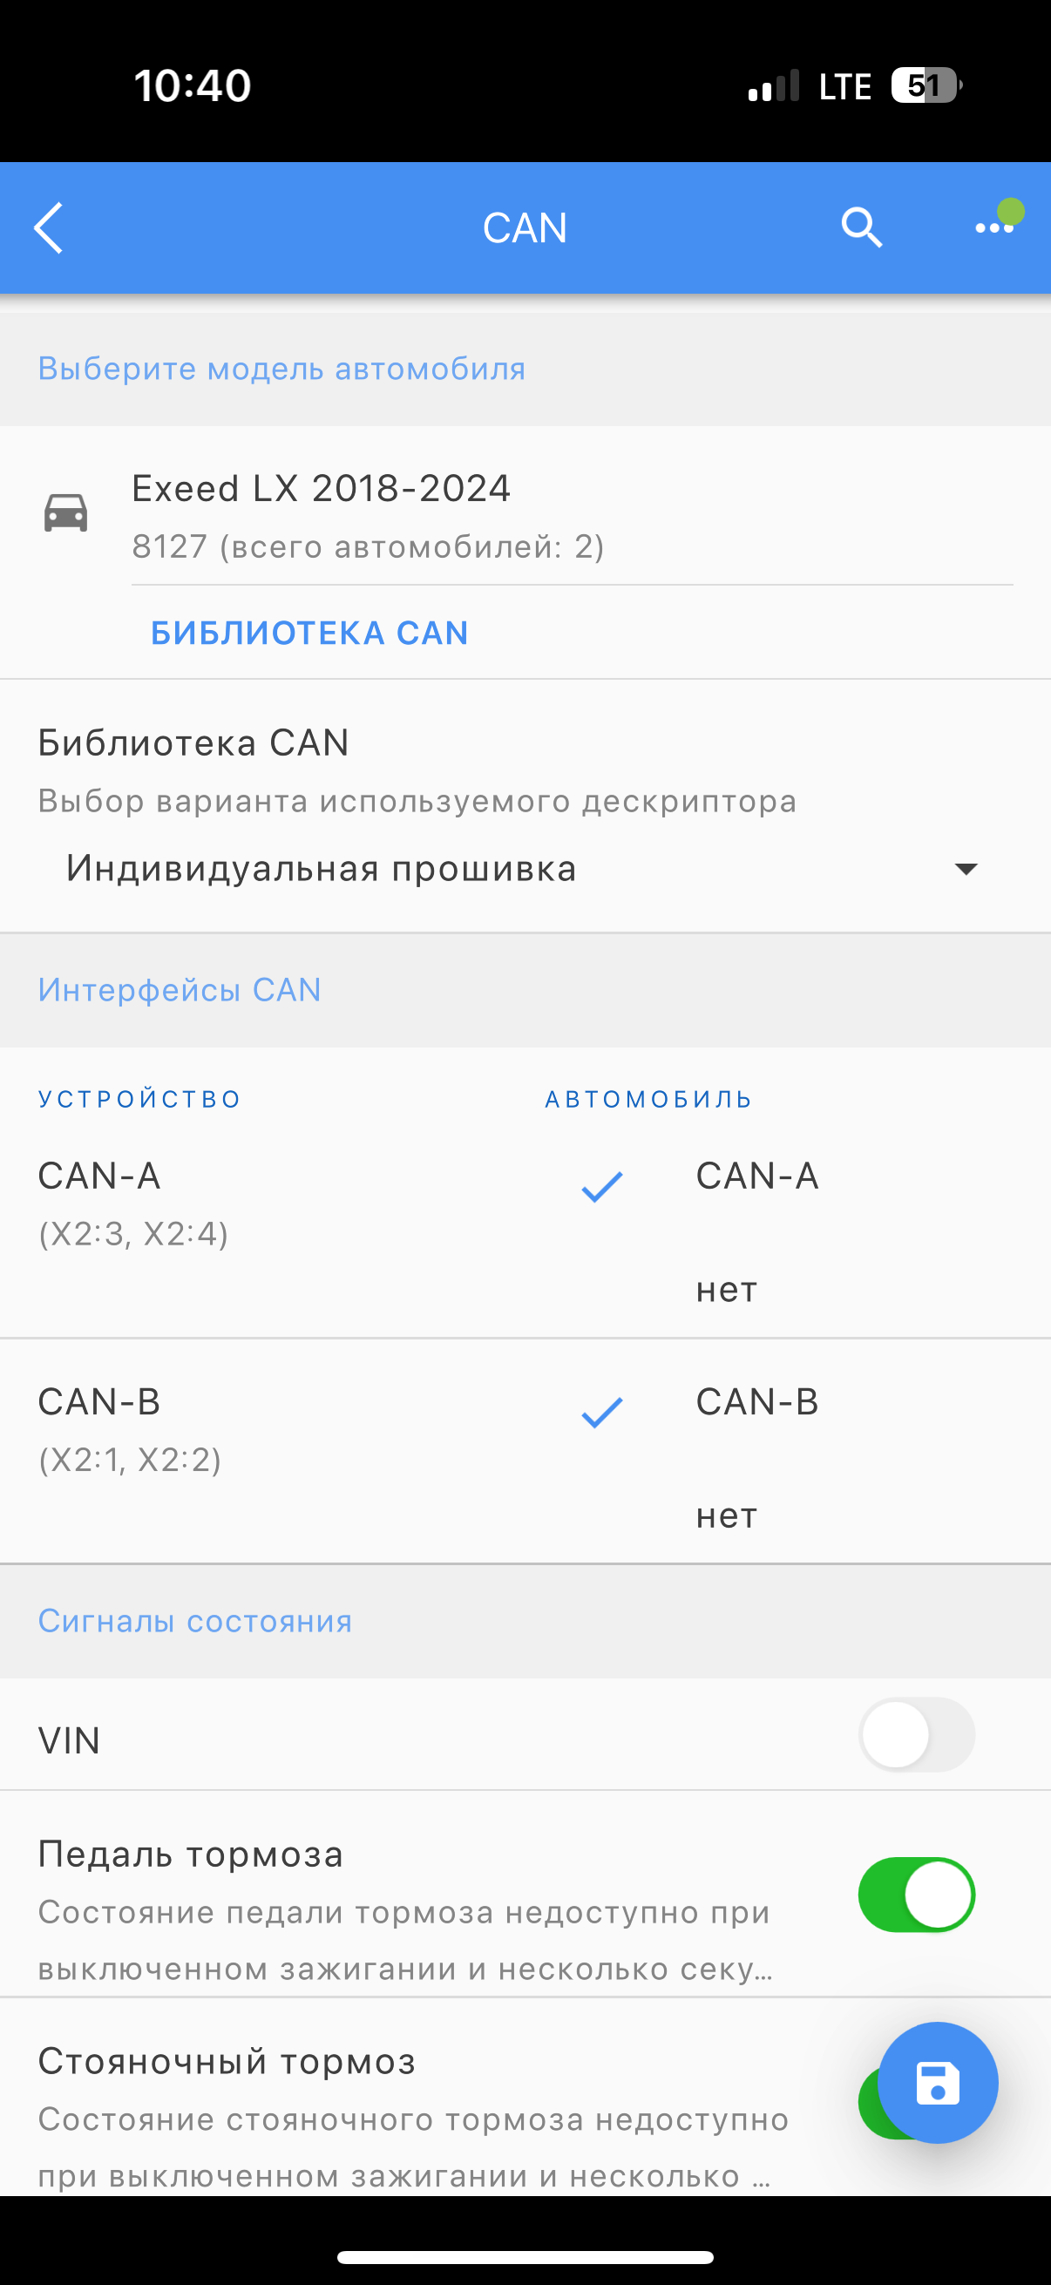This screenshot has height=2285, width=1051.
Task: Enable the VIN toggle
Action: tap(916, 1734)
